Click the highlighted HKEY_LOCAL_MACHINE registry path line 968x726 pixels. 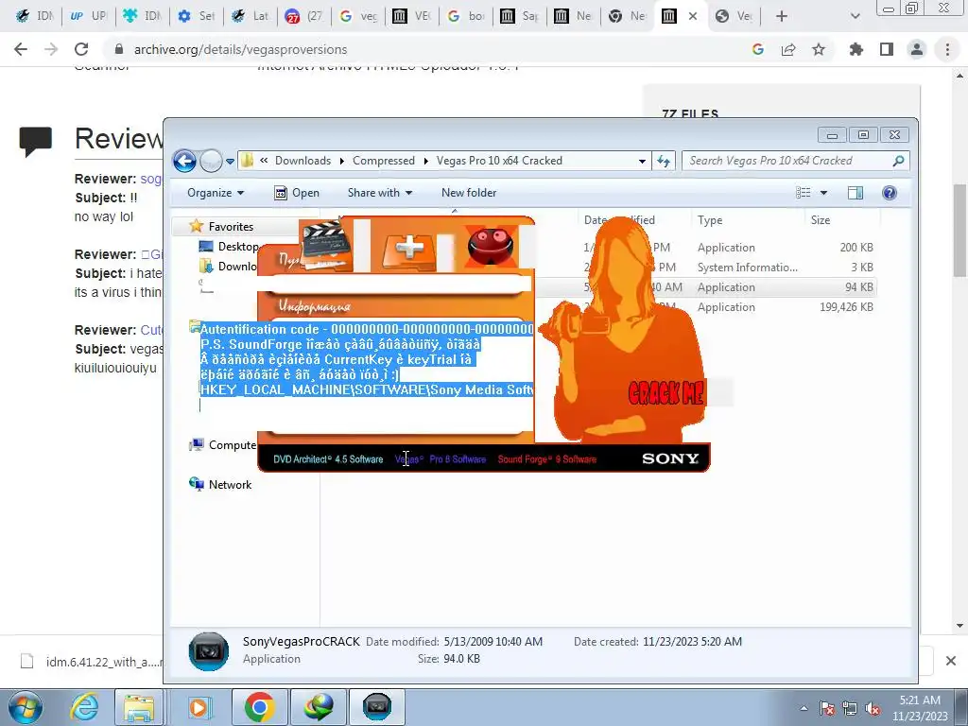tap(367, 389)
